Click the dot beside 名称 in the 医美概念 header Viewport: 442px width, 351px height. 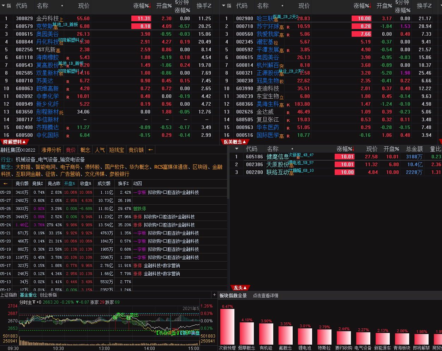point(282,6)
